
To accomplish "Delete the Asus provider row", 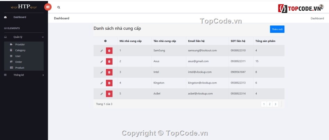I will (x=109, y=61).
